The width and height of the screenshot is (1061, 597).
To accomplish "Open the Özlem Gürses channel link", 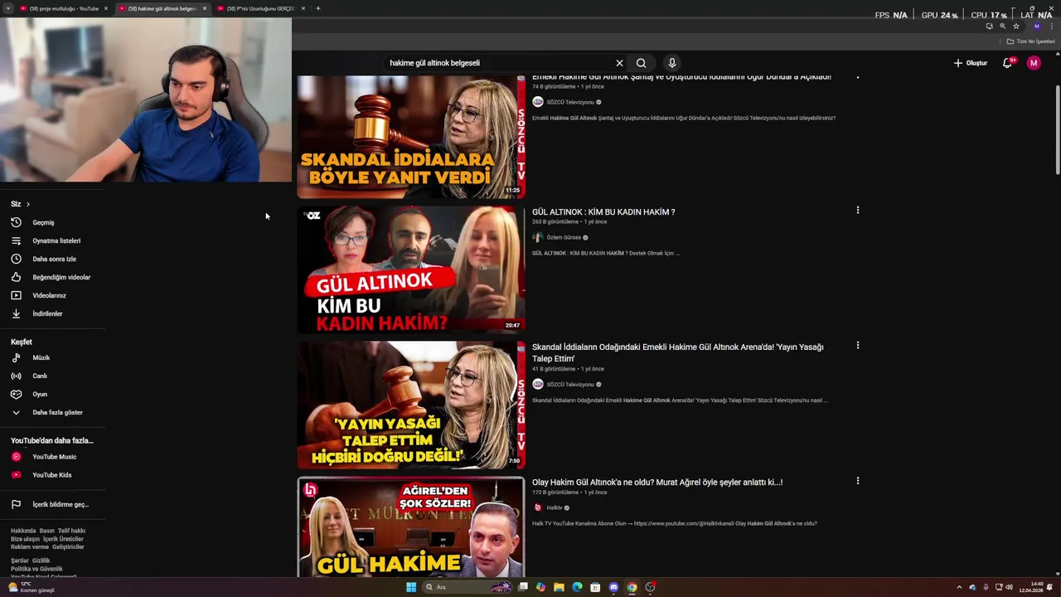I will [564, 237].
